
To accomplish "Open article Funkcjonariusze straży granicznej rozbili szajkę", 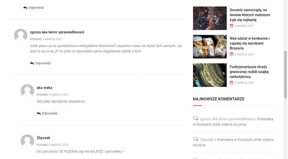I will [249, 72].
